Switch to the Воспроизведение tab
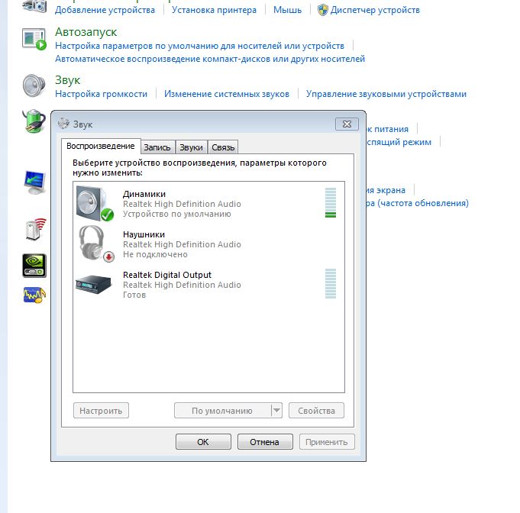 (x=101, y=146)
